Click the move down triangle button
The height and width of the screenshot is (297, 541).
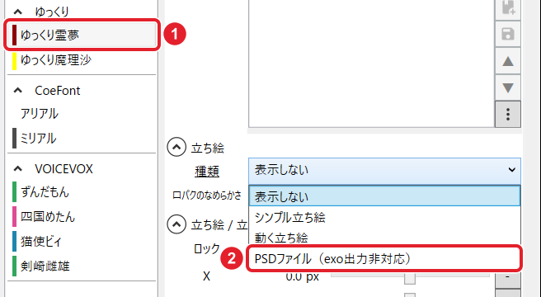508,87
